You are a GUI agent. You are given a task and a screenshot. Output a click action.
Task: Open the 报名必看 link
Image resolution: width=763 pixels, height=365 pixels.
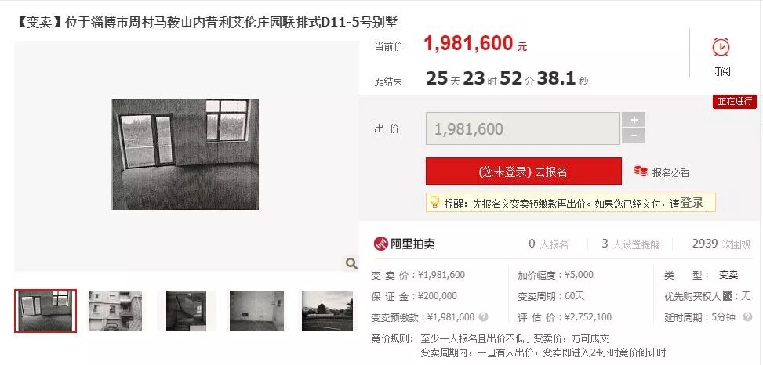pos(670,172)
